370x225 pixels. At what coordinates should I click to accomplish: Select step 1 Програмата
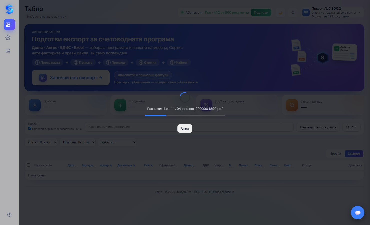[x=48, y=62]
